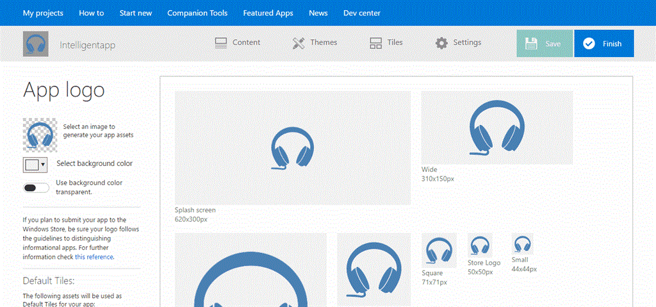
Task: Click the Save floppy disk icon
Action: [x=530, y=44]
